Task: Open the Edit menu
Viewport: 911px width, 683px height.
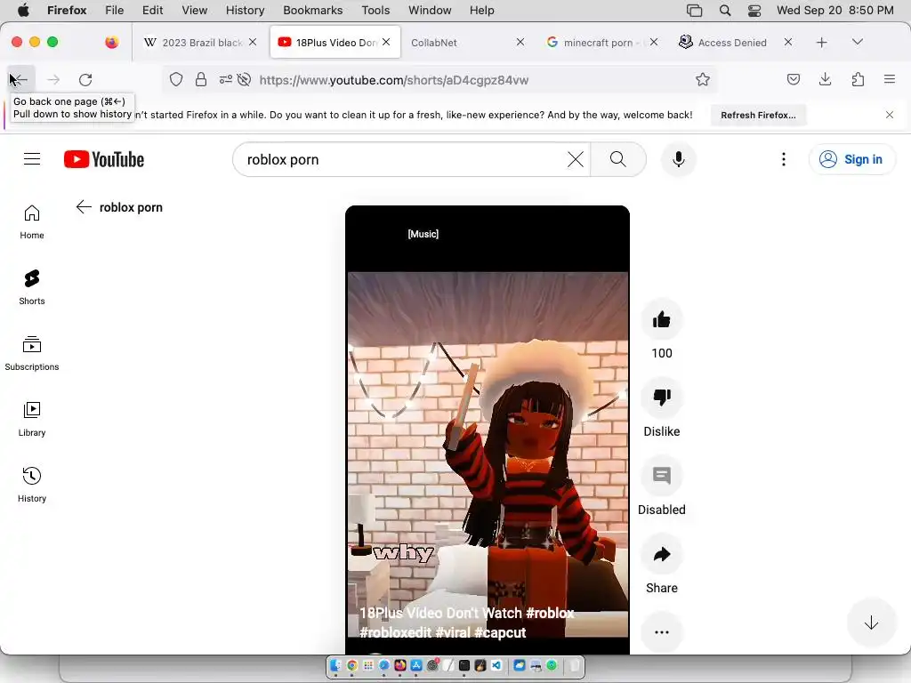Action: pos(152,11)
